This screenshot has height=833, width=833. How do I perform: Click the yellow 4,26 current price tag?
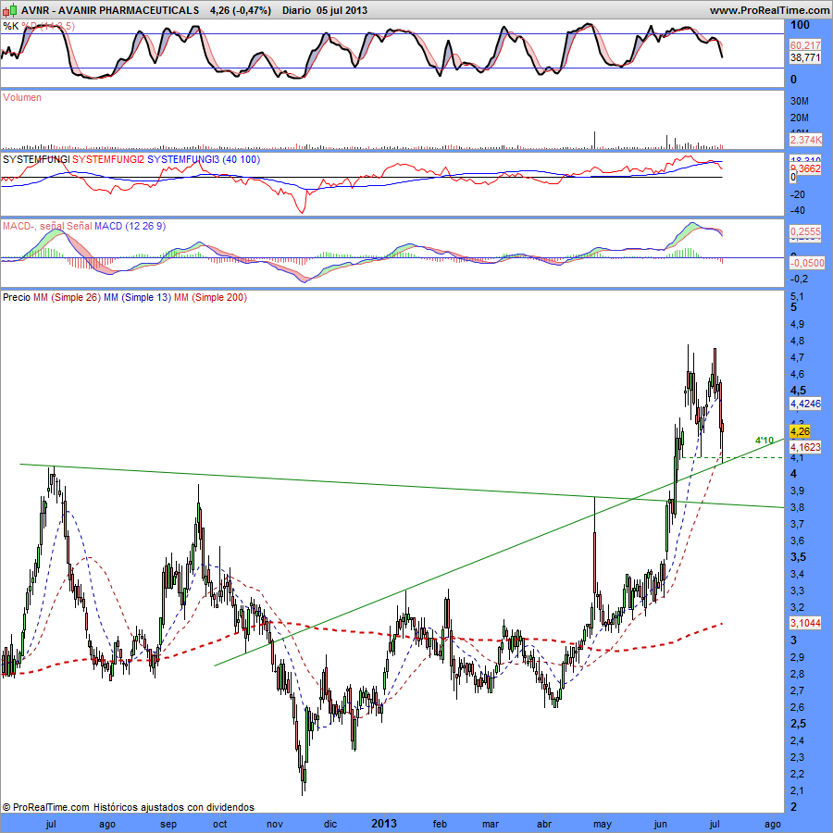(800, 431)
